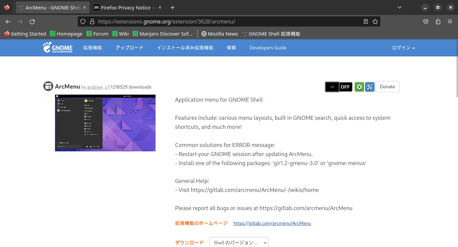Bookmark this page with the star icon
The width and height of the screenshot is (458, 247).
pyautogui.click(x=375, y=21)
